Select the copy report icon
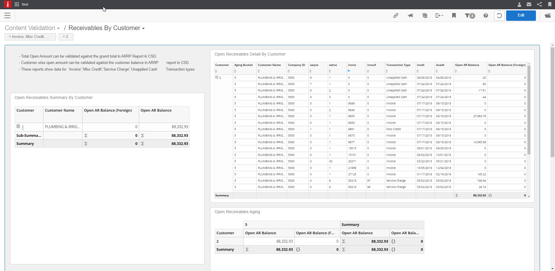Image resolution: width=555 pixels, height=271 pixels. click(x=425, y=15)
